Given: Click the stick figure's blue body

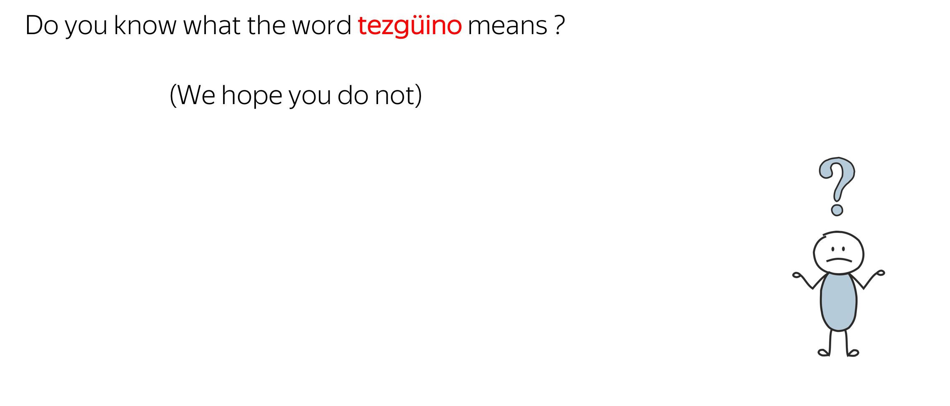Looking at the screenshot, I should point(838,301).
